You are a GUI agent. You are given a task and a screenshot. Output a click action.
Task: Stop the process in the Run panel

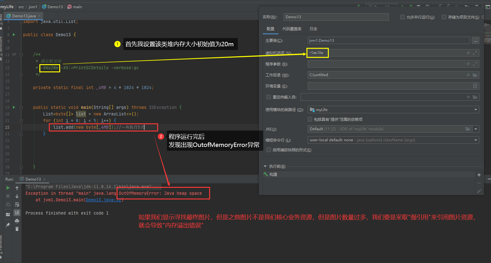click(x=8, y=196)
